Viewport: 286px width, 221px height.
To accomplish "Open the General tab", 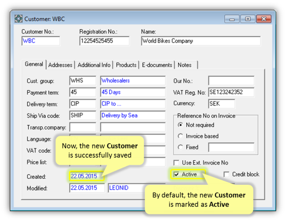I will (x=34, y=64).
